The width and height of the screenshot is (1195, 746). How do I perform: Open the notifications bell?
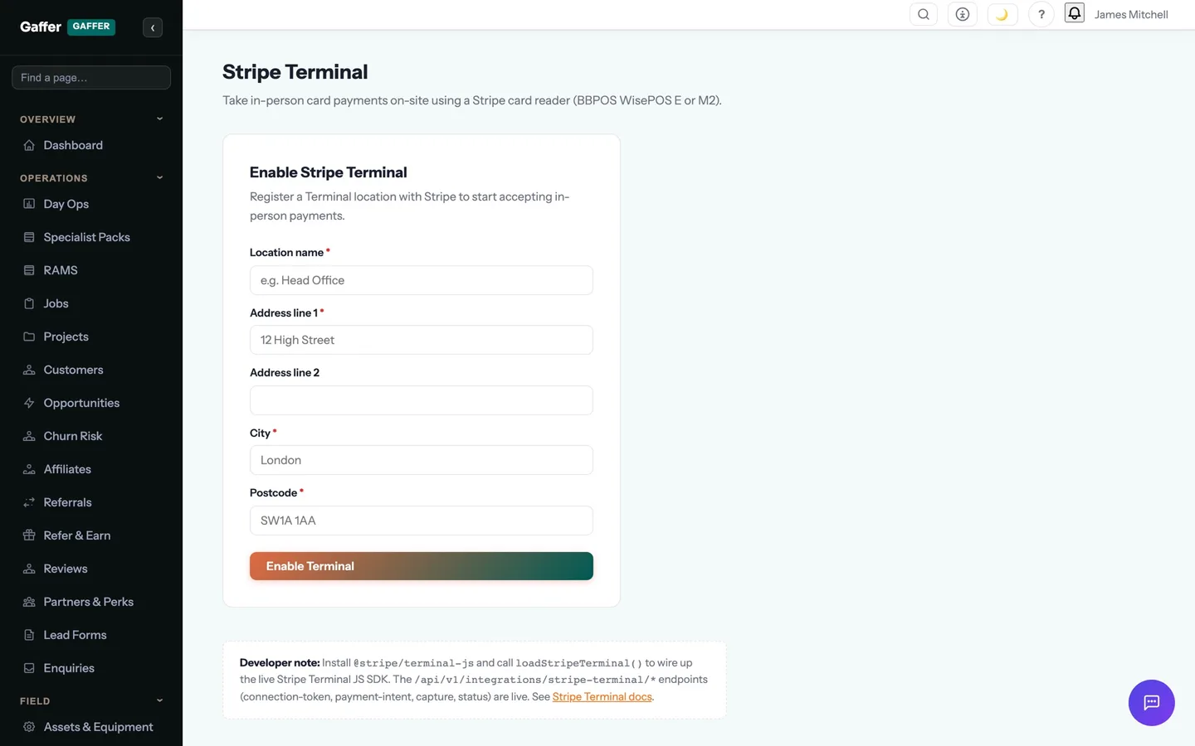1075,13
